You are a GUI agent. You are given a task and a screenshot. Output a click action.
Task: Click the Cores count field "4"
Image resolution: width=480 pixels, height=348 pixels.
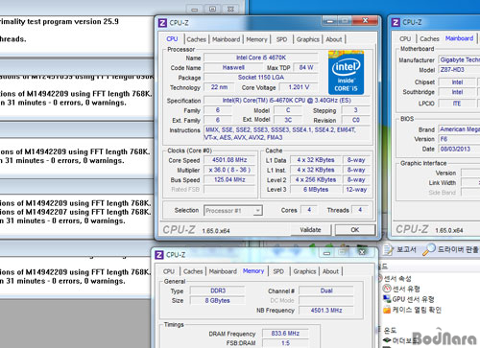[309, 210]
